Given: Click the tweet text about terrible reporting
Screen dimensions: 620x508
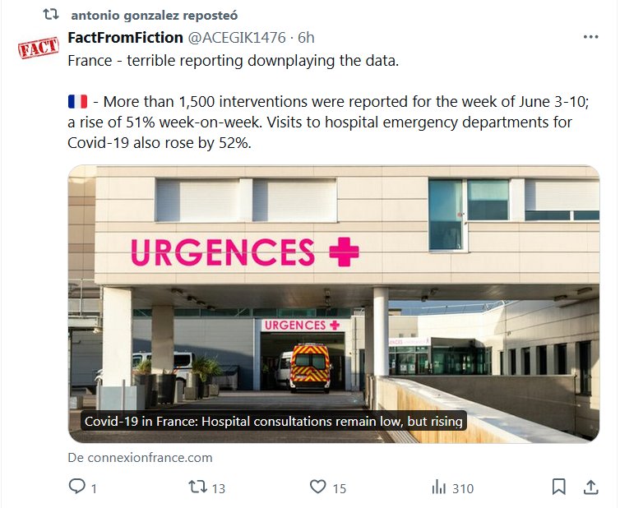Looking at the screenshot, I should pos(233,62).
